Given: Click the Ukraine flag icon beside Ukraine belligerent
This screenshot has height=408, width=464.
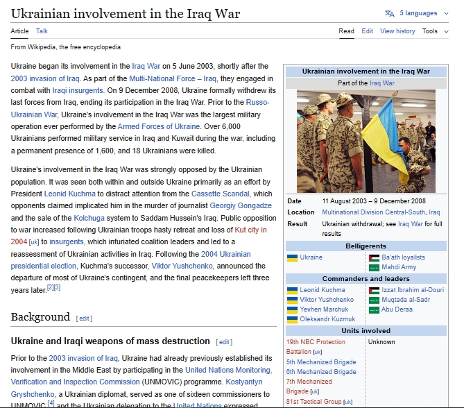Looking at the screenshot, I should coord(292,257).
